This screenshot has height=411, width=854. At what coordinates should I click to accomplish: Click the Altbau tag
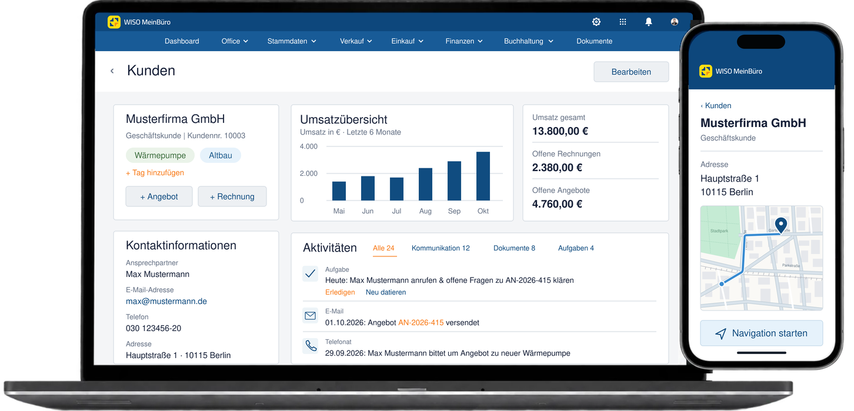(221, 156)
